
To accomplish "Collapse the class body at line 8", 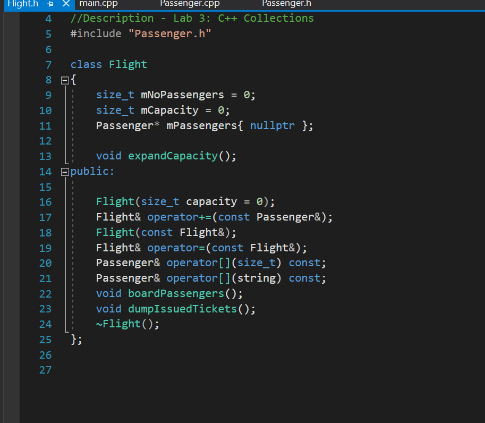I will [65, 80].
